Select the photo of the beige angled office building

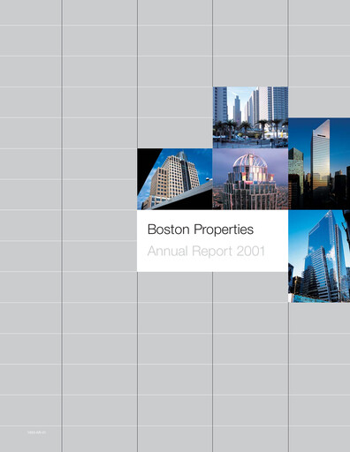pyautogui.click(x=175, y=179)
